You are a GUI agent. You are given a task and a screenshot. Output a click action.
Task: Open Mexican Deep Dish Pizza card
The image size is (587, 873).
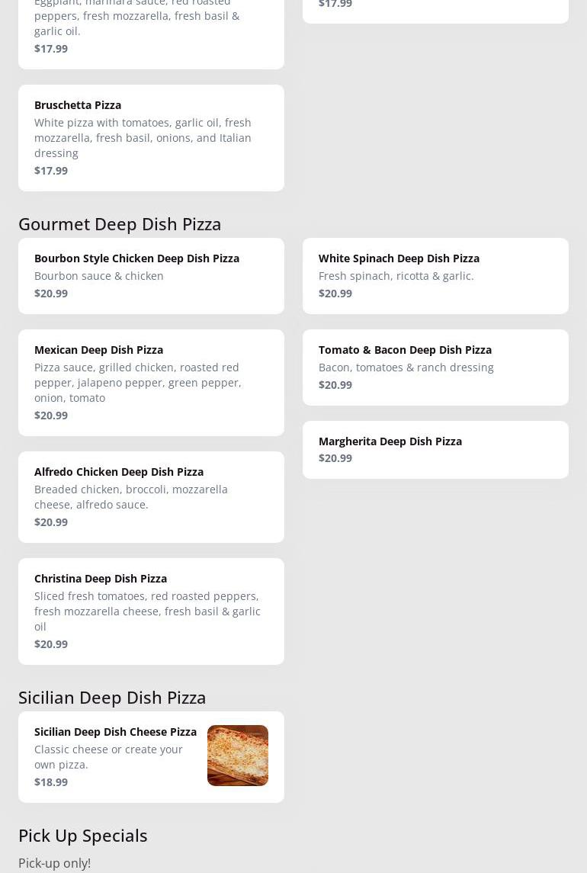pyautogui.click(x=151, y=383)
